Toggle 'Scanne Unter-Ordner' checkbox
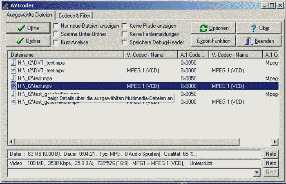This screenshot has height=184, width=286. 56,34
